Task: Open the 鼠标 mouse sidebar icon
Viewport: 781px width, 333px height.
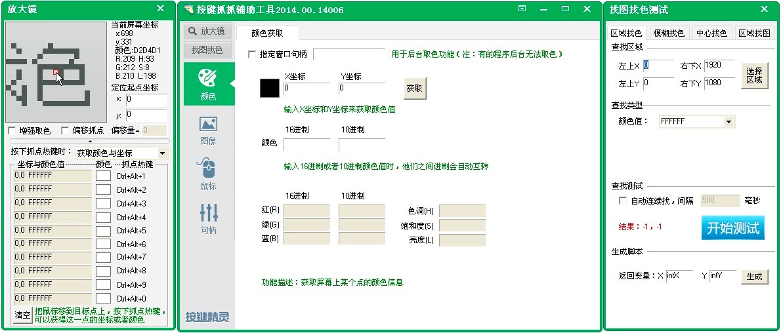Action: pyautogui.click(x=208, y=174)
